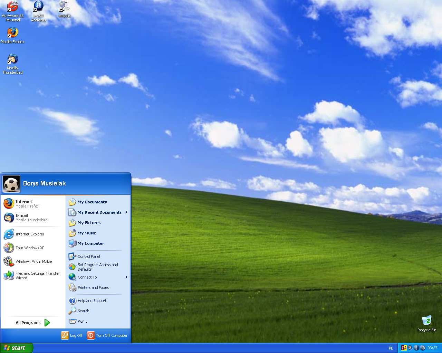
Task: Click Turn Off Computer button
Action: (107, 335)
